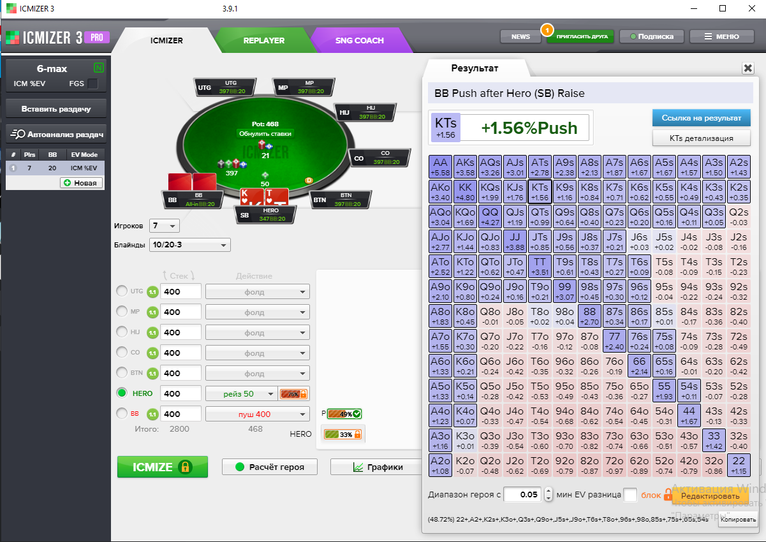Screen dimensions: 766x542
Task: Select the AA cell in range grid
Action: tap(440, 166)
